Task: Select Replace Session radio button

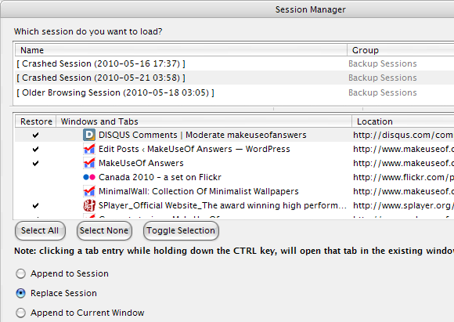Action: click(21, 293)
